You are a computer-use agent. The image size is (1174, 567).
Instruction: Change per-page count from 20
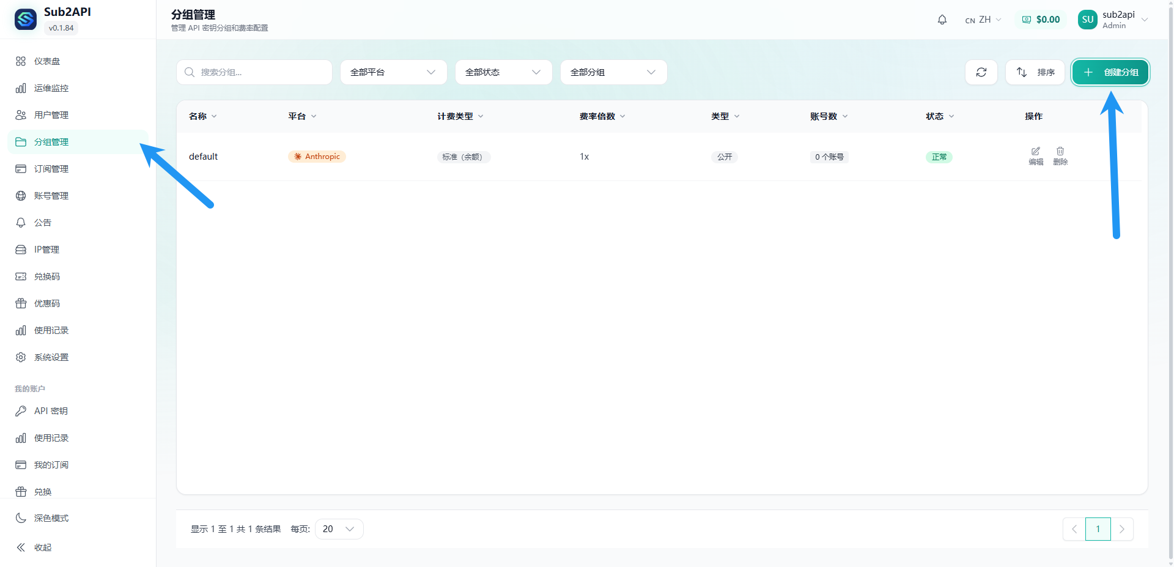(338, 528)
